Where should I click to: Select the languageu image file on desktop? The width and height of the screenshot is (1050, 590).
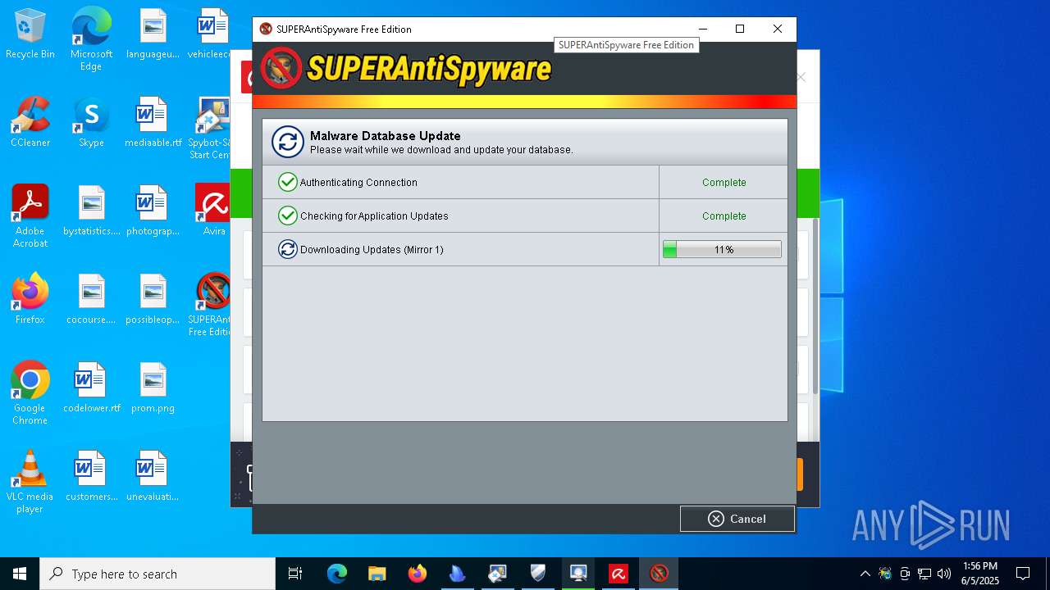click(153, 34)
